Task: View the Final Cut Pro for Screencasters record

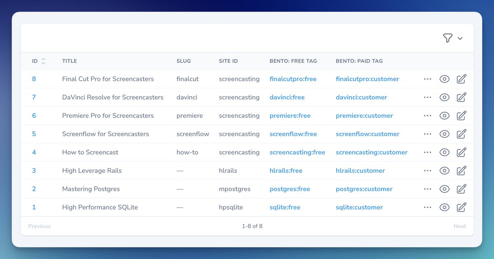Action: (444, 79)
